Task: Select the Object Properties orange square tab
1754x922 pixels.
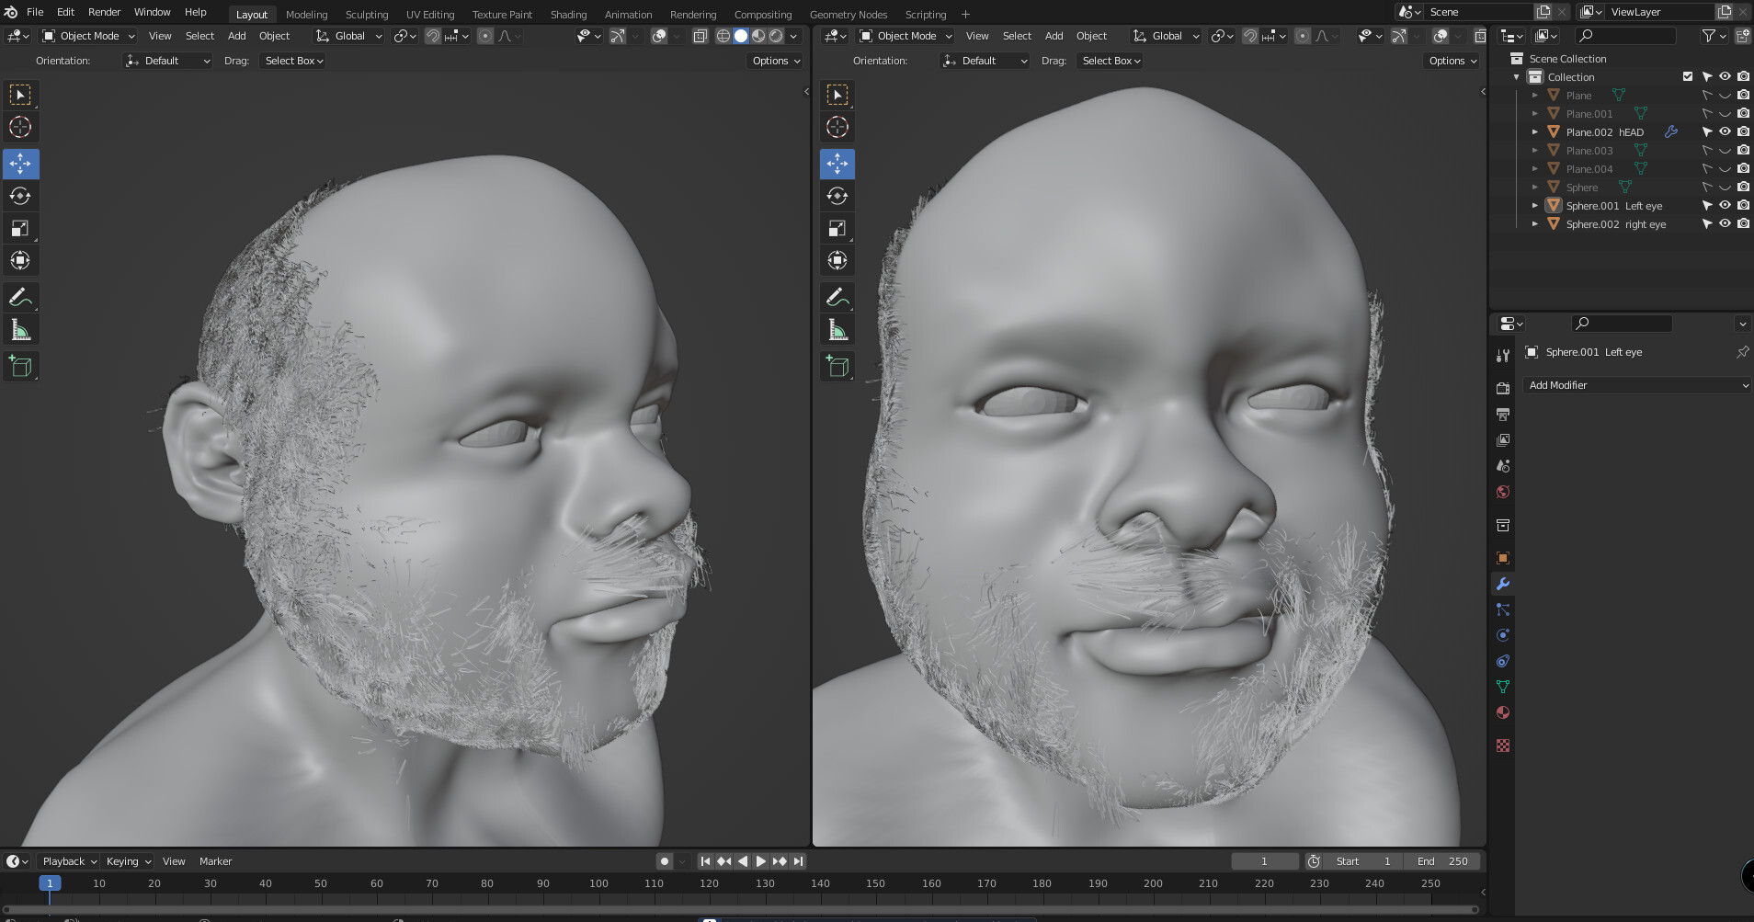Action: [x=1504, y=557]
